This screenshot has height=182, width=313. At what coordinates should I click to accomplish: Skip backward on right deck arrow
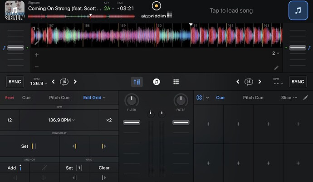coord(238,82)
